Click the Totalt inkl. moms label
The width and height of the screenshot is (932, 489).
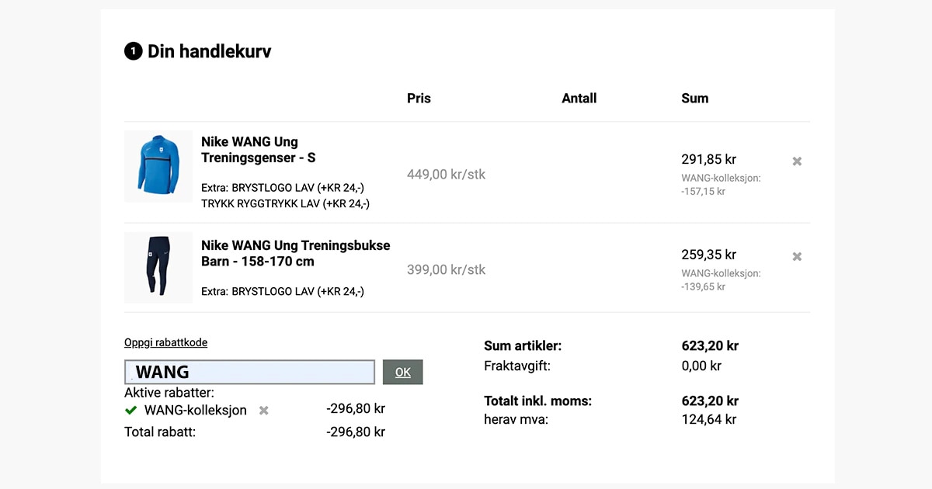[x=537, y=401]
